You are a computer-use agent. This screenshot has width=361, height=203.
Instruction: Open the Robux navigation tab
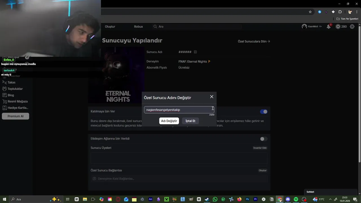(138, 27)
